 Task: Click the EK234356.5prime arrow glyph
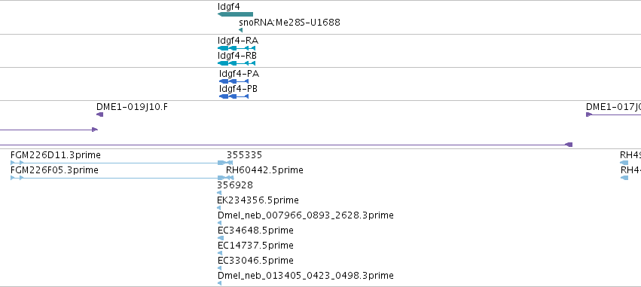pos(218,208)
